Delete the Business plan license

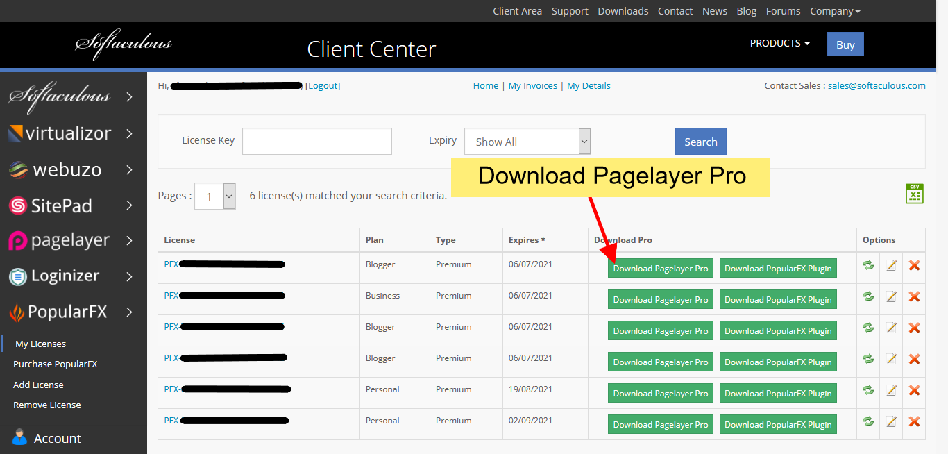914,296
